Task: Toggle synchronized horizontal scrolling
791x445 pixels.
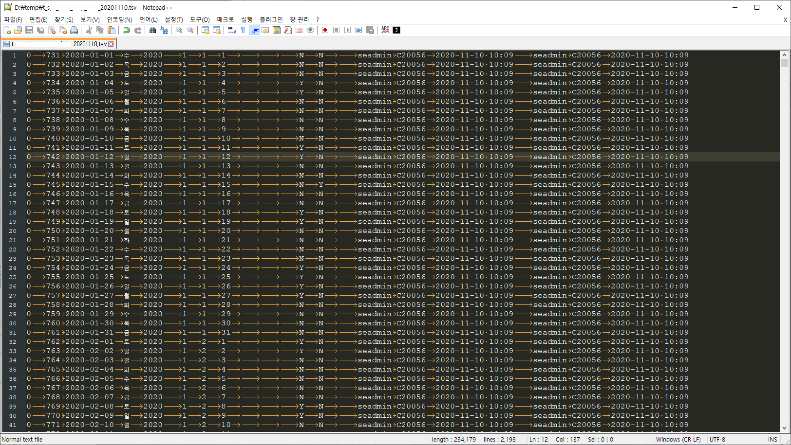Action: tap(217, 30)
